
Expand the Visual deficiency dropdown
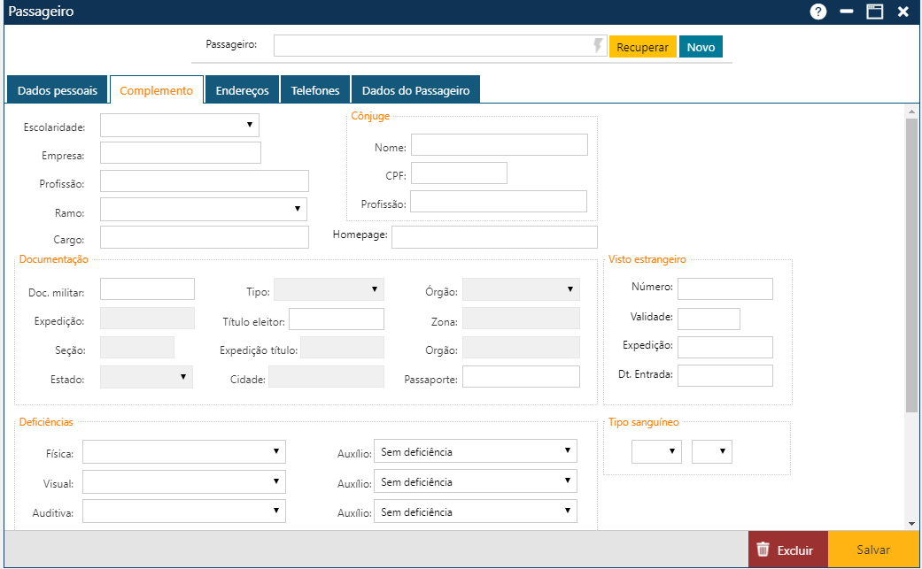coord(184,481)
